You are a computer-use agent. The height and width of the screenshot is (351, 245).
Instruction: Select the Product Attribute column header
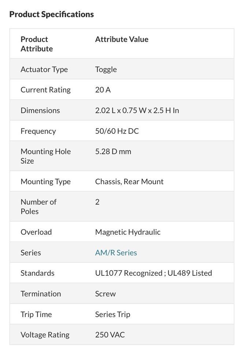[37, 44]
